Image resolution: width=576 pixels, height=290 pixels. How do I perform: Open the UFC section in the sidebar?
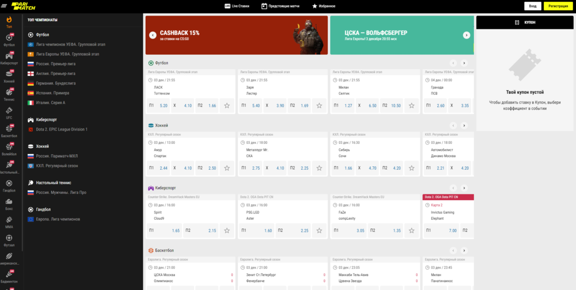9,112
